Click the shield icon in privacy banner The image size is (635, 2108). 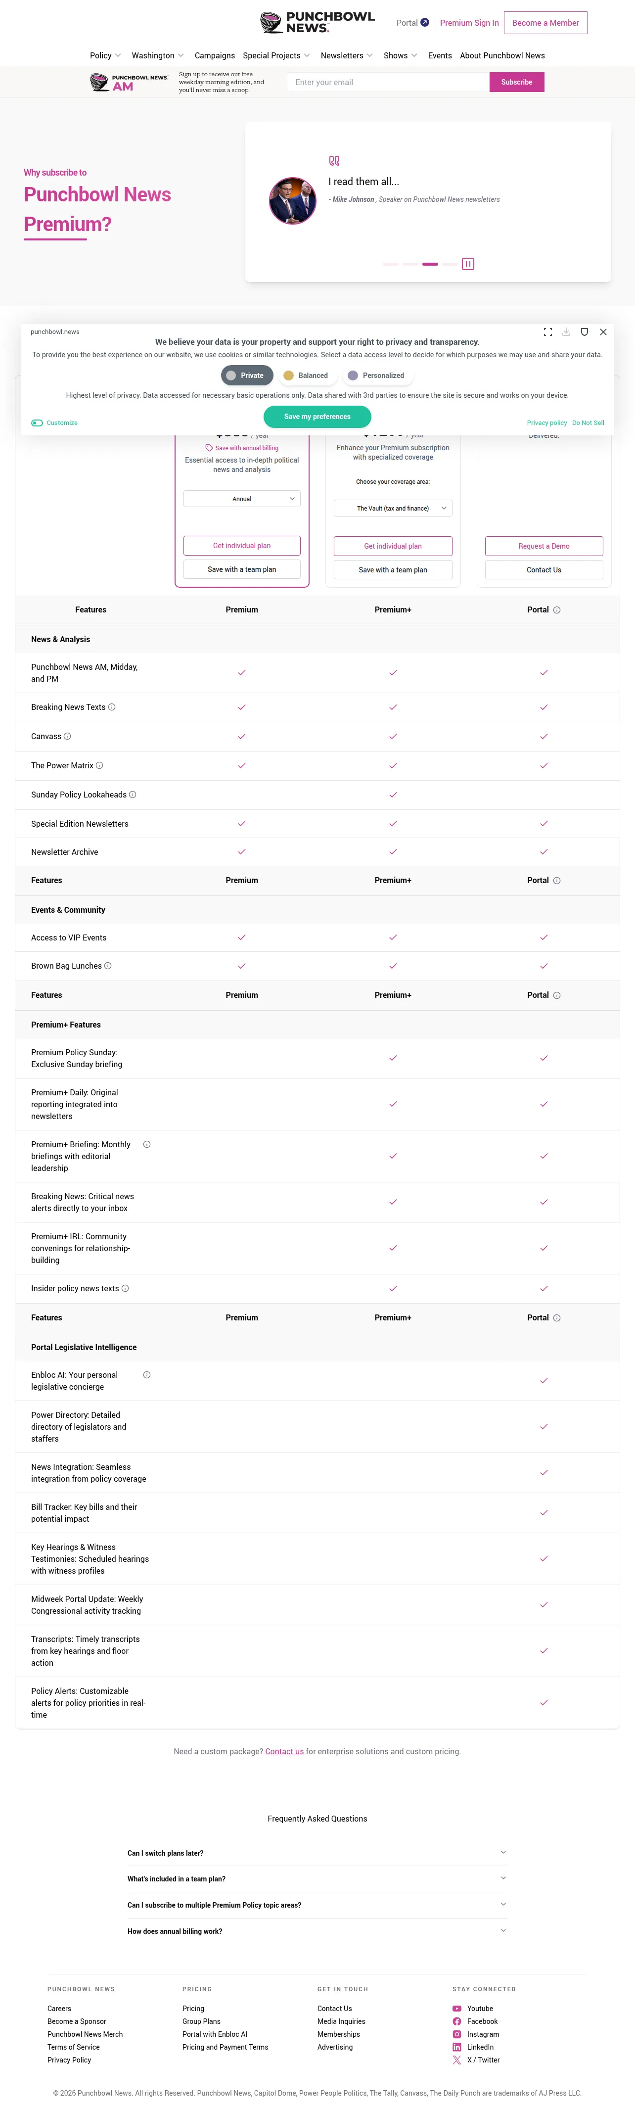click(584, 332)
